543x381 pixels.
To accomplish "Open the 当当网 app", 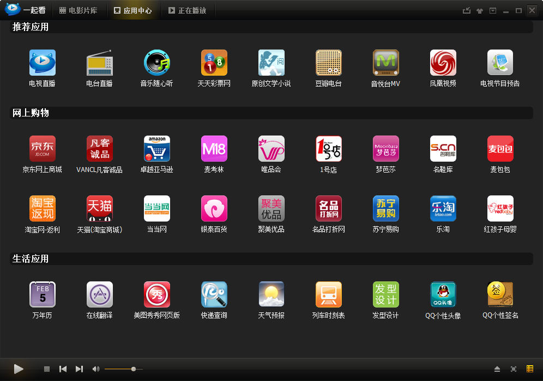I will pyautogui.click(x=157, y=208).
